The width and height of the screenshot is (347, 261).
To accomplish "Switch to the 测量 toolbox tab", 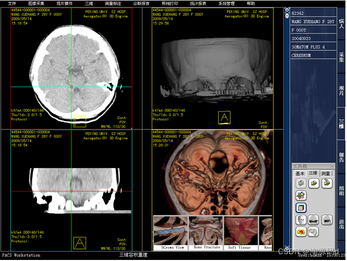I will click(x=326, y=173).
